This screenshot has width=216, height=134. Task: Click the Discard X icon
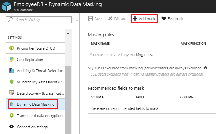[110, 18]
